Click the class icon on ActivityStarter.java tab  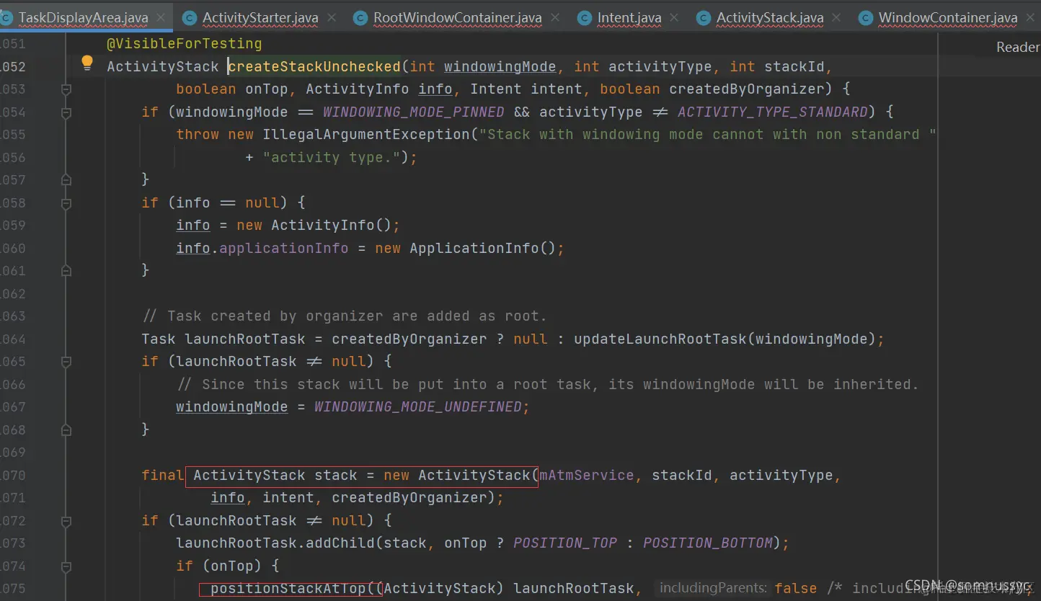point(190,18)
